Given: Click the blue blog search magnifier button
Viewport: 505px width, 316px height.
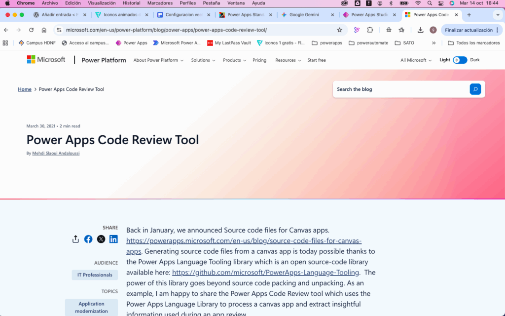Looking at the screenshot, I should [475, 89].
